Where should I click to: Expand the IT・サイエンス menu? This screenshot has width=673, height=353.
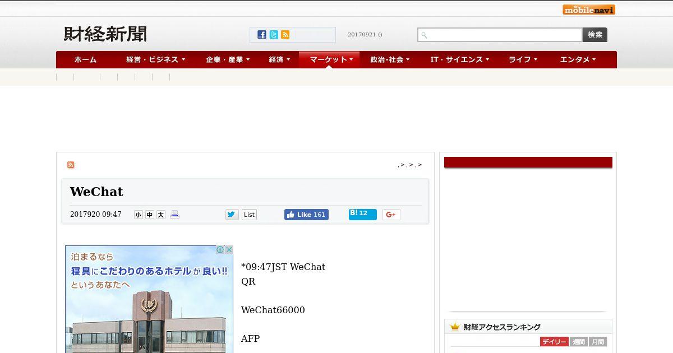point(460,59)
